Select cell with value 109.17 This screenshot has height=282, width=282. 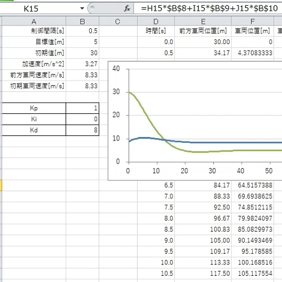(x=203, y=252)
